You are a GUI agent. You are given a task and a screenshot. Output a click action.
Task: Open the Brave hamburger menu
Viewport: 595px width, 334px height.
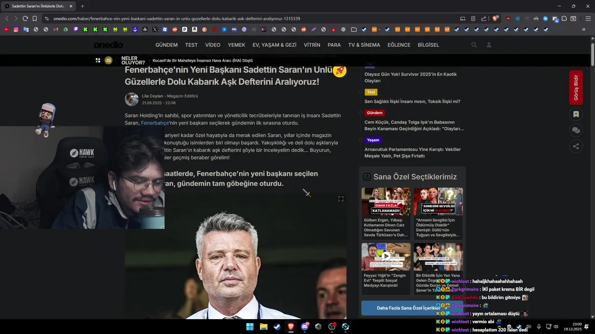click(588, 19)
